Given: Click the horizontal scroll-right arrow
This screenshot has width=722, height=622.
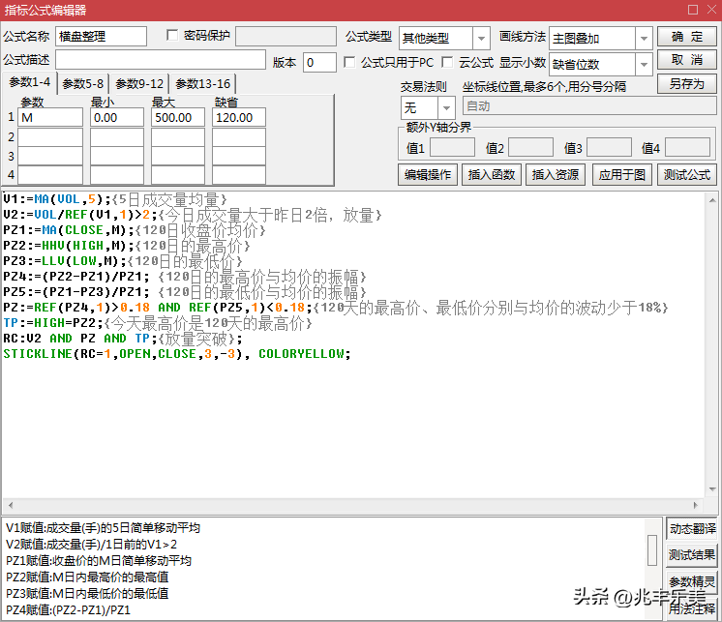Looking at the screenshot, I should (695, 505).
